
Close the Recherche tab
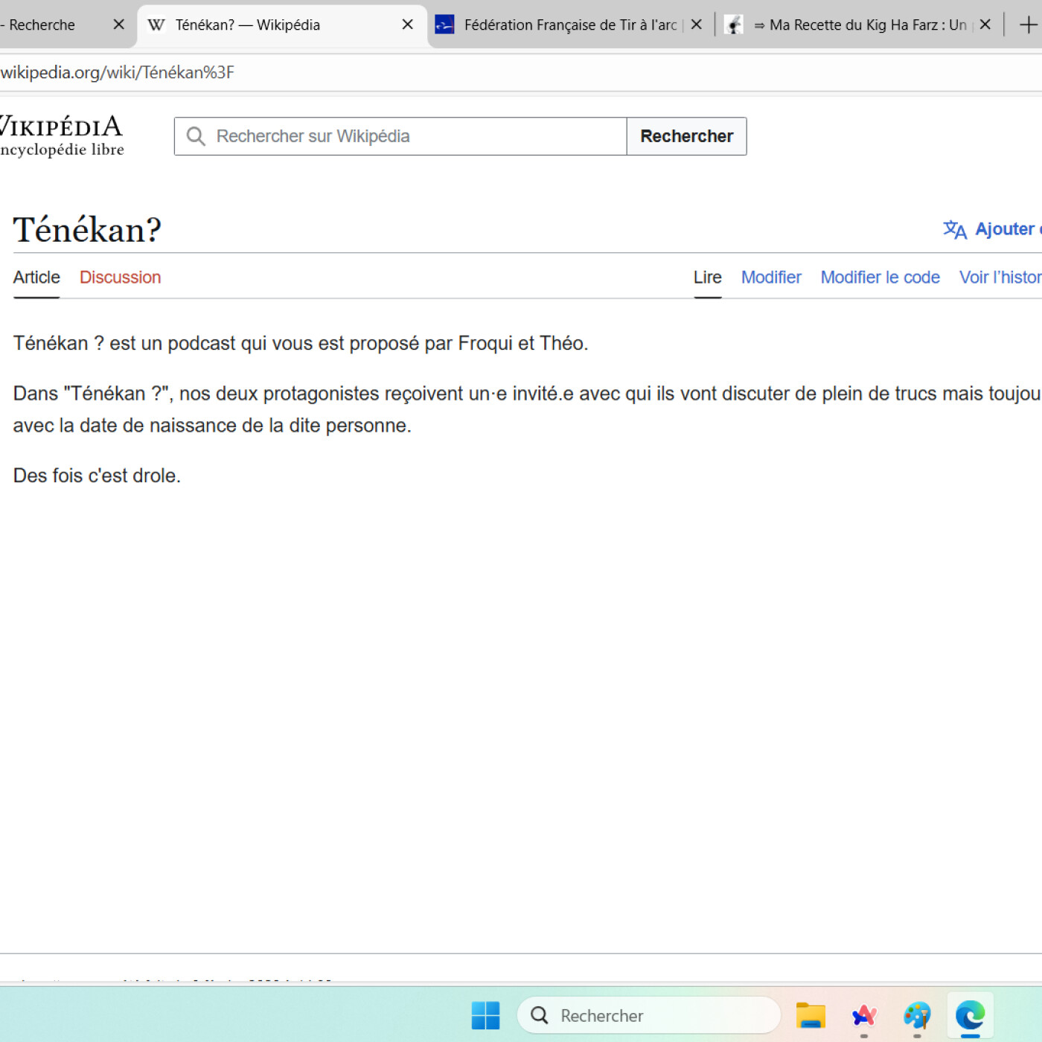[118, 25]
